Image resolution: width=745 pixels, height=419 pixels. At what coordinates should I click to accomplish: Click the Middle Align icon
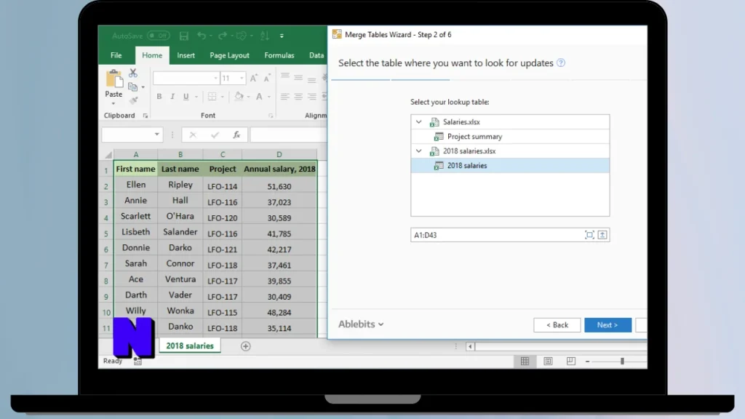coord(298,77)
